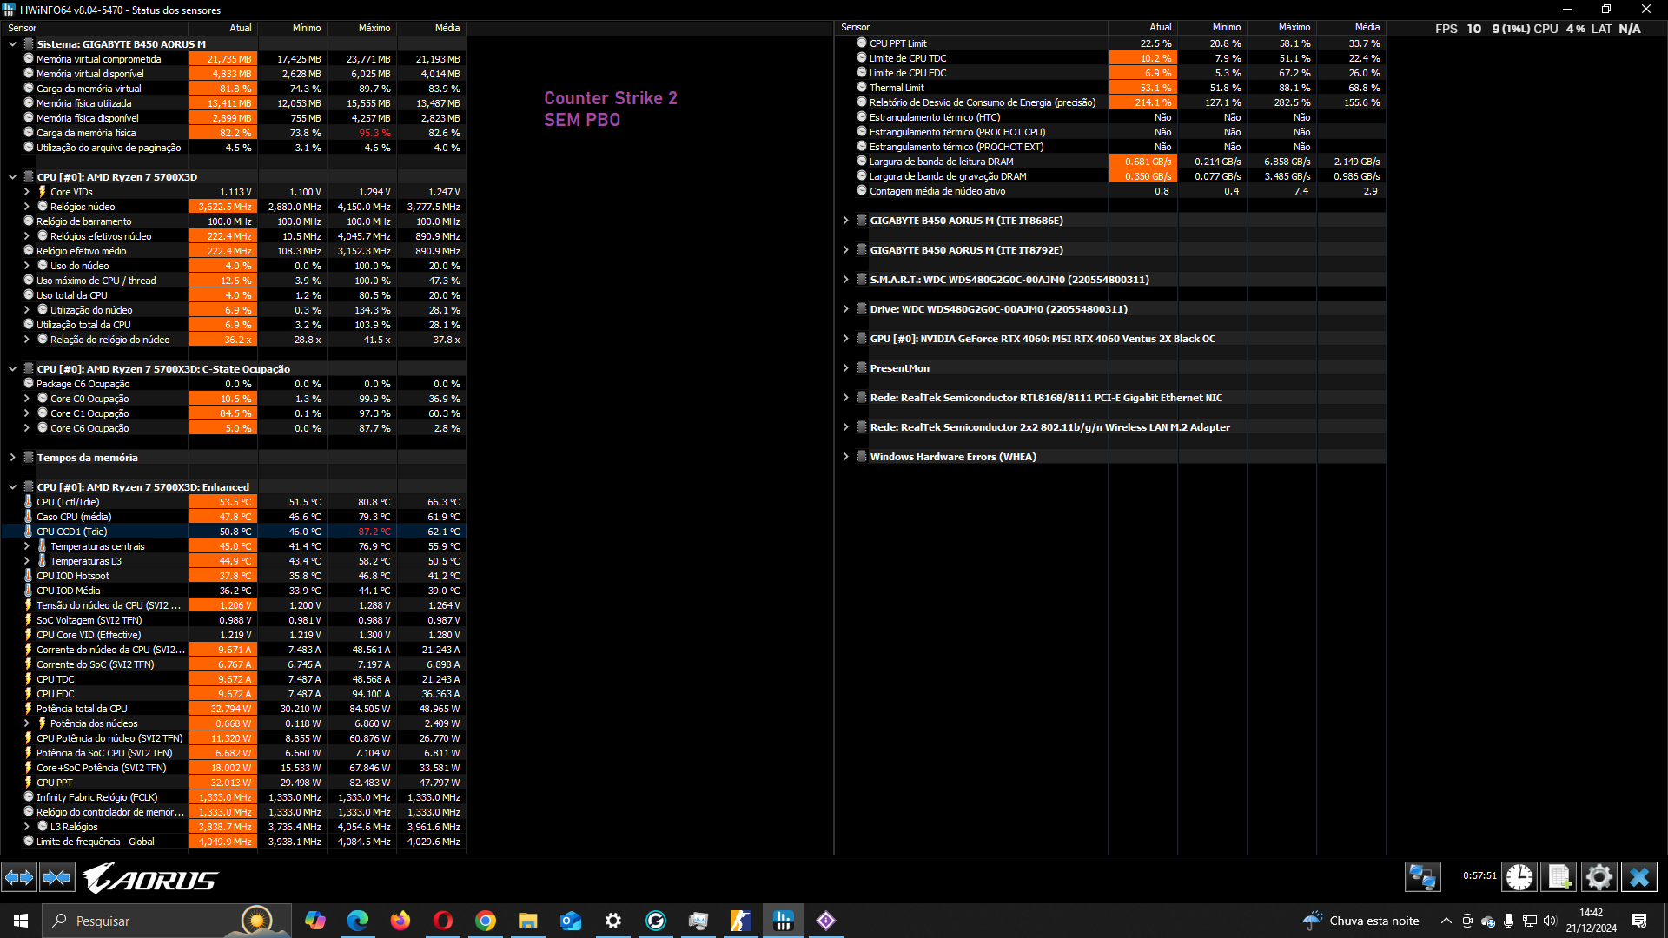
Task: Open File Explorer from the taskbar
Action: click(527, 921)
